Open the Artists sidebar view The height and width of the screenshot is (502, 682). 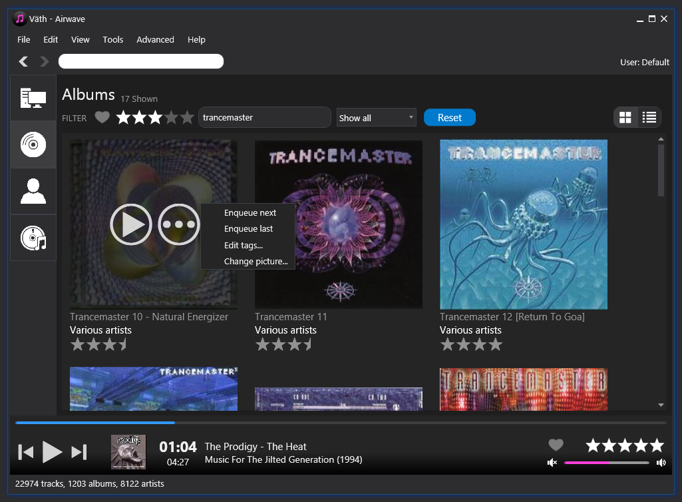coord(33,191)
